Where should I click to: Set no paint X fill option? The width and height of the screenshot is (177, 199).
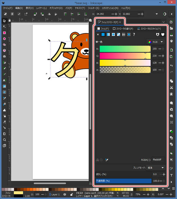(98, 34)
